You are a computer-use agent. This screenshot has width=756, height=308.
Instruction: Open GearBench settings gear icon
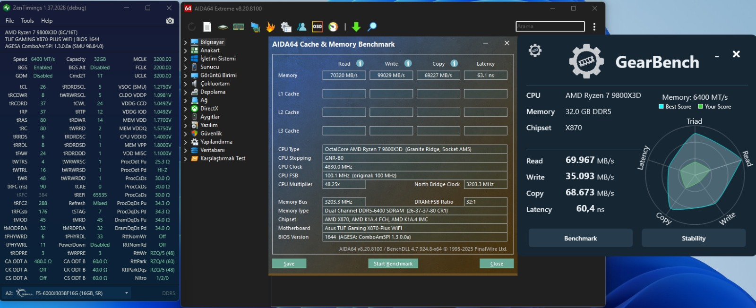[535, 50]
